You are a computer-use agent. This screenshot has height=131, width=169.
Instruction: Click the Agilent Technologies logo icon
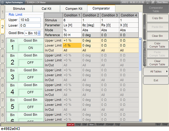click(x=2, y=2)
